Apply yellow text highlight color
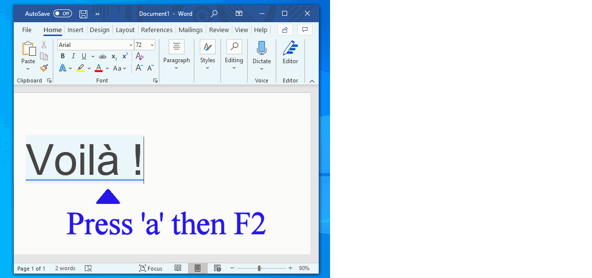592x278 pixels. point(81,68)
